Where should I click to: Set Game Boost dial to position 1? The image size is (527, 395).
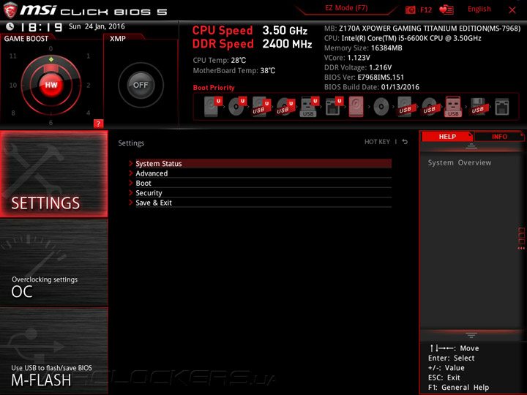click(88, 56)
